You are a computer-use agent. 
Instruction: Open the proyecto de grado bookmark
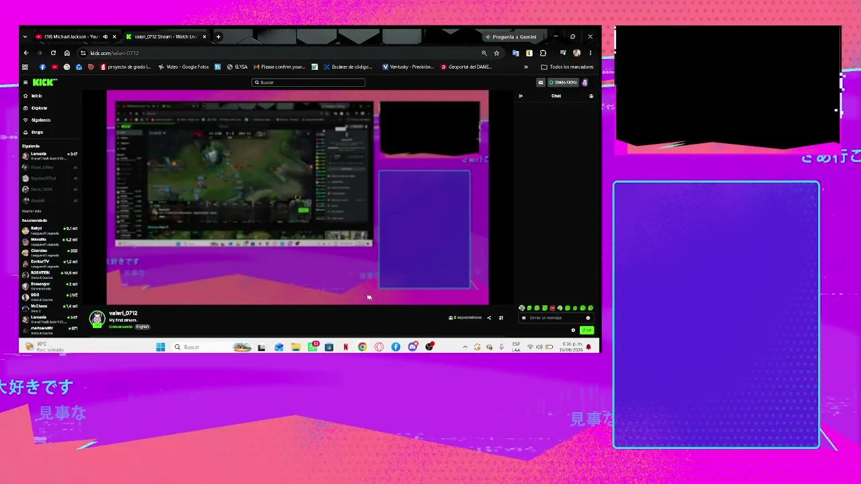pos(126,67)
